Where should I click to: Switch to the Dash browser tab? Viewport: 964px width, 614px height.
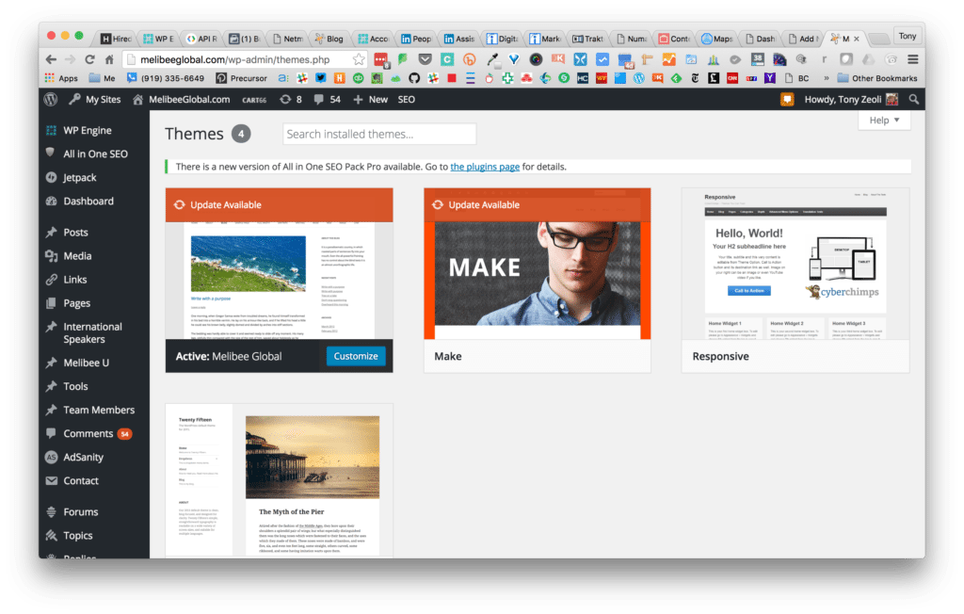[760, 39]
